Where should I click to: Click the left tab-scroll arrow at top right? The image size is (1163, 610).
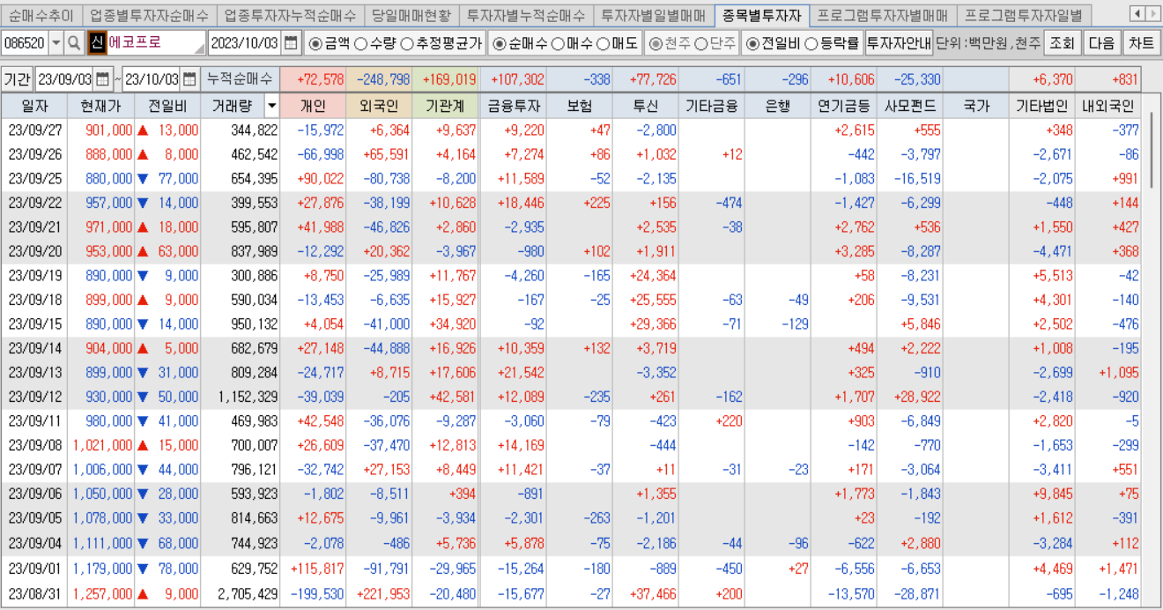click(x=1139, y=14)
